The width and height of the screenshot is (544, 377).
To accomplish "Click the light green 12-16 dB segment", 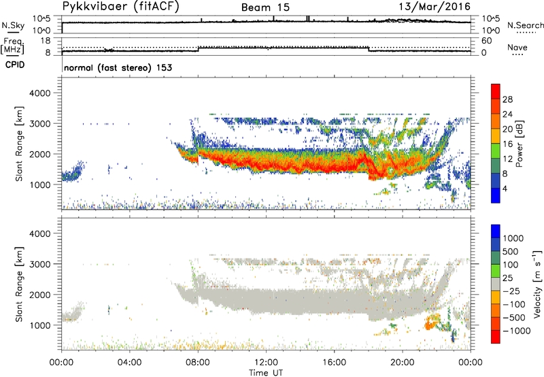I will coord(496,151).
